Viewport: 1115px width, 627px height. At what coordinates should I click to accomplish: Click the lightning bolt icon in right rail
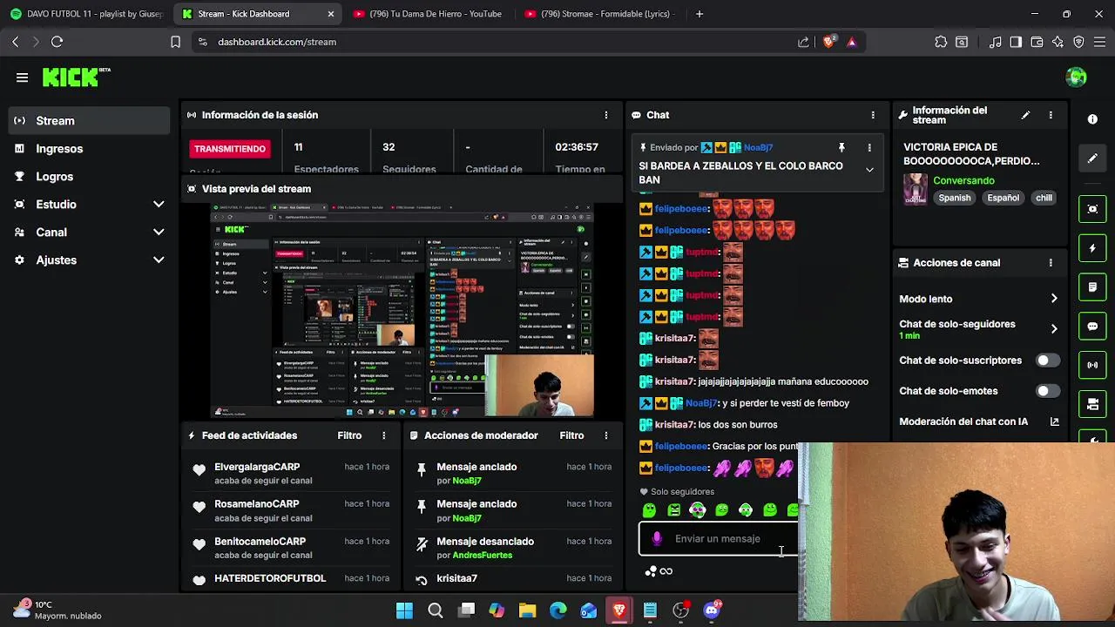(1092, 248)
